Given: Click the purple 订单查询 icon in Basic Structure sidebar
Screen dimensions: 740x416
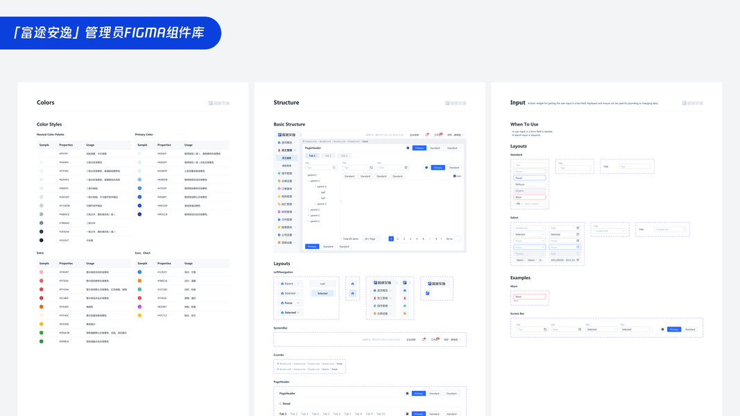Looking at the screenshot, I should coord(279,189).
